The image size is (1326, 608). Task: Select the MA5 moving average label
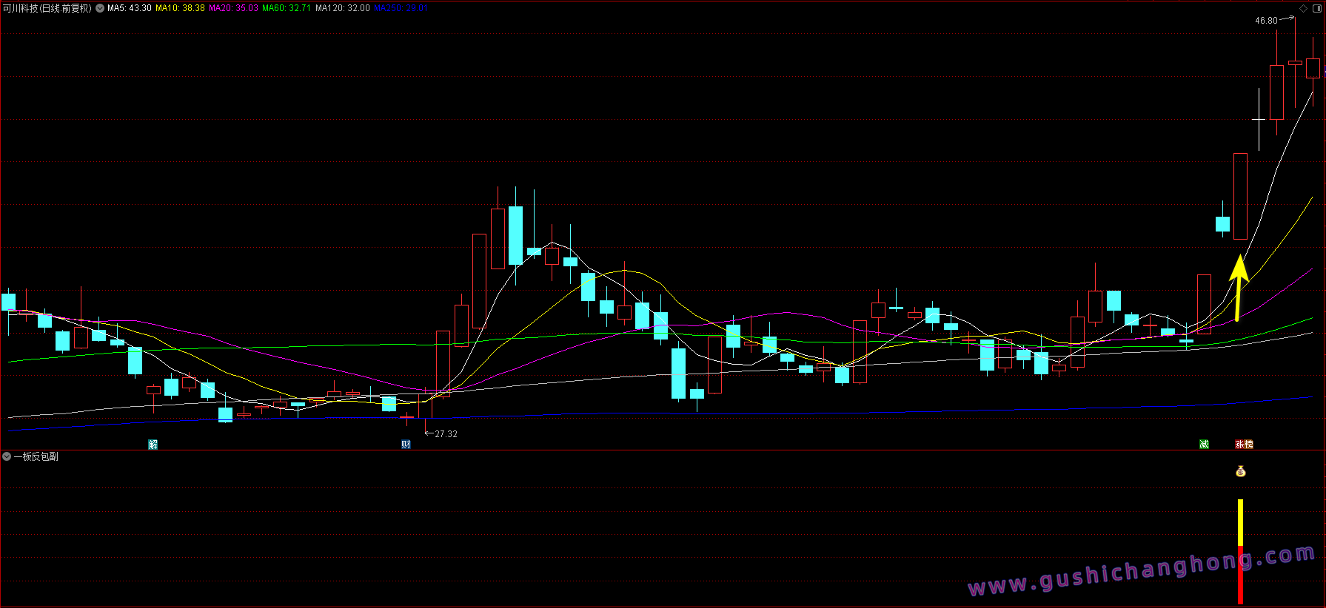pyautogui.click(x=129, y=8)
